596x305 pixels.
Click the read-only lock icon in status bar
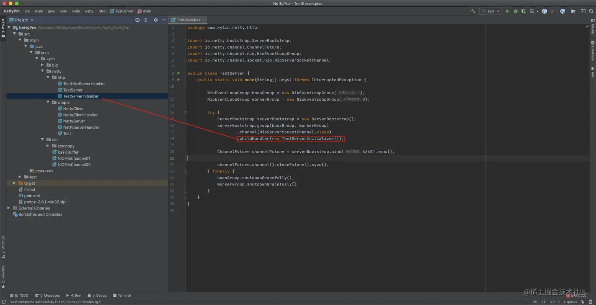[583, 302]
